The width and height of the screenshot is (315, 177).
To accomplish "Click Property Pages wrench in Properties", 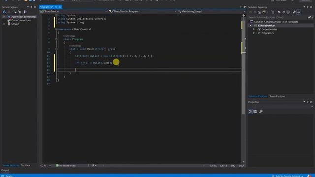I will pos(261,112).
